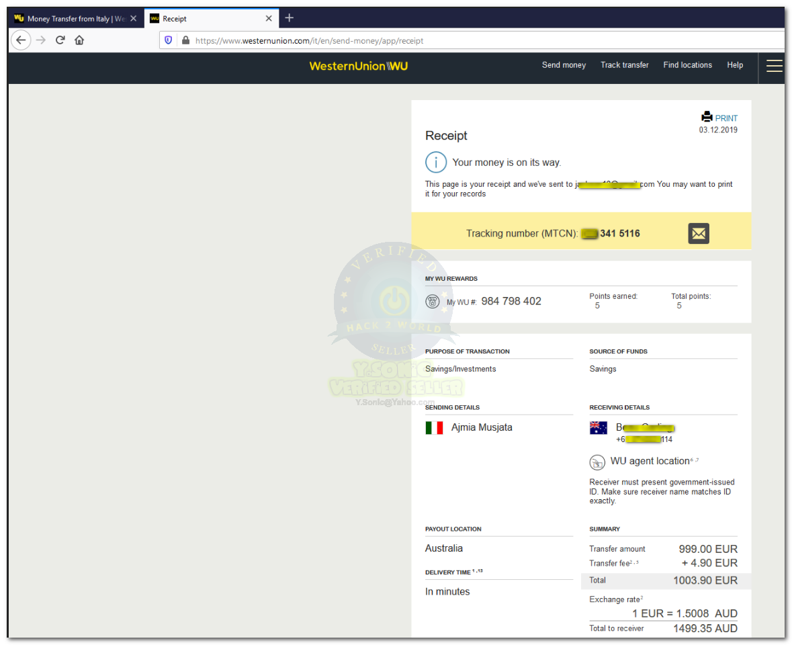This screenshot has width=792, height=645.
Task: Click the WU agent location icon
Action: [597, 462]
